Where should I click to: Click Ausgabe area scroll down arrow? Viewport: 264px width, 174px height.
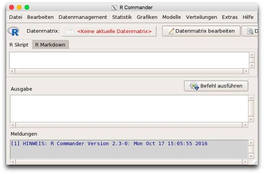click(x=251, y=119)
